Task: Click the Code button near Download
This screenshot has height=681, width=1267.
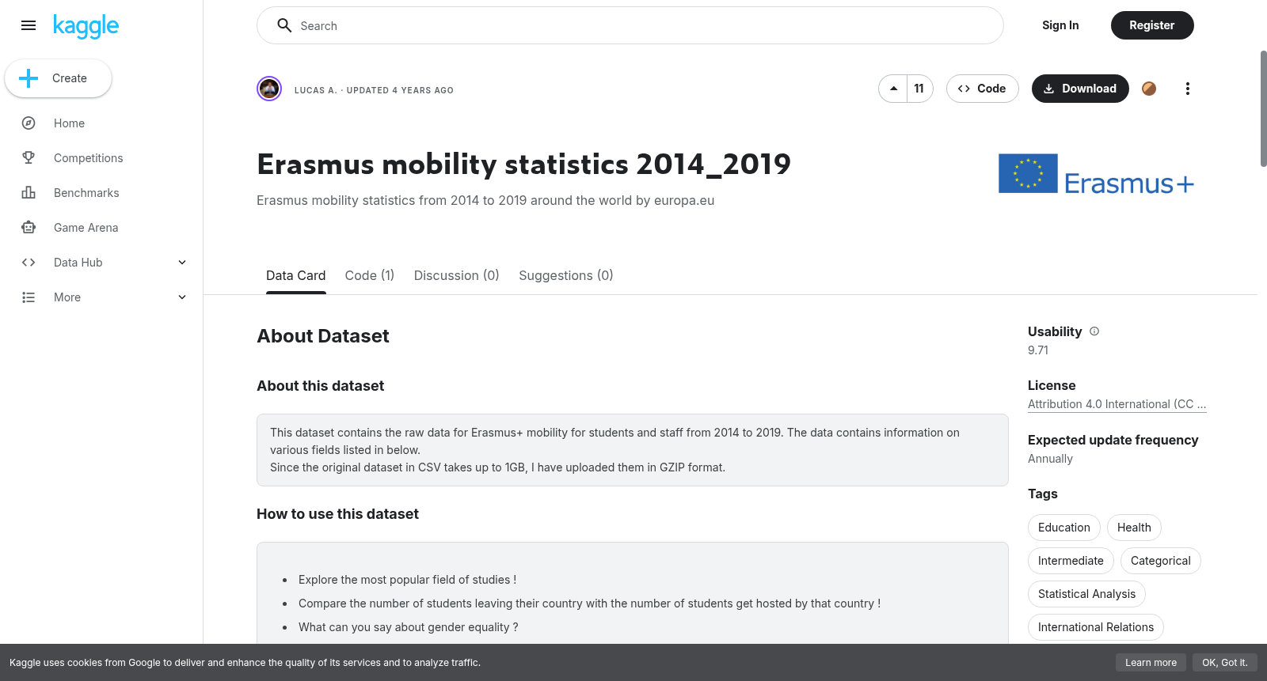Action: (982, 89)
